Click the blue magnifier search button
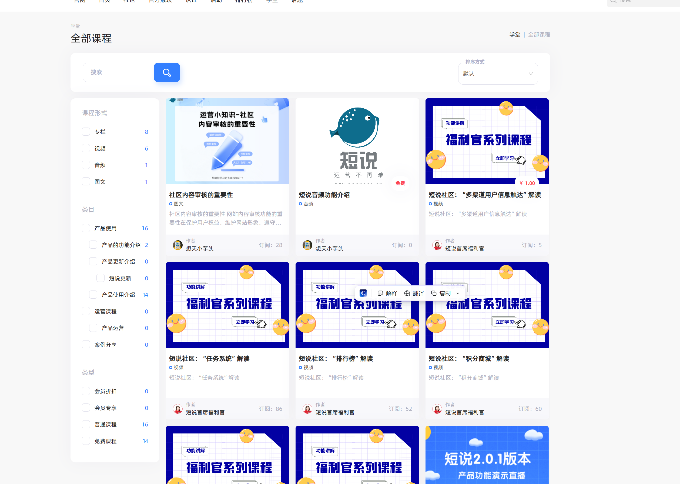The height and width of the screenshot is (484, 680). click(167, 72)
